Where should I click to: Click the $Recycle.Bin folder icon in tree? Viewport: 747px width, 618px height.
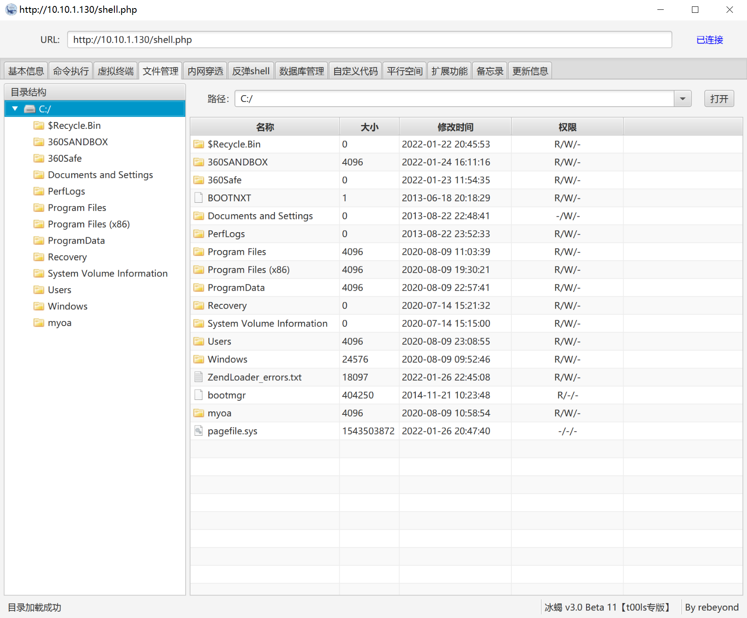click(39, 125)
